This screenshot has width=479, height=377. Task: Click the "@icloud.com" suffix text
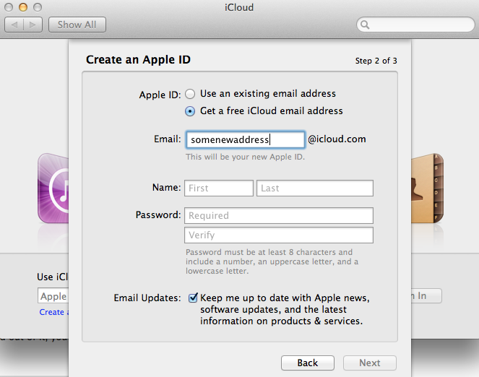click(337, 139)
